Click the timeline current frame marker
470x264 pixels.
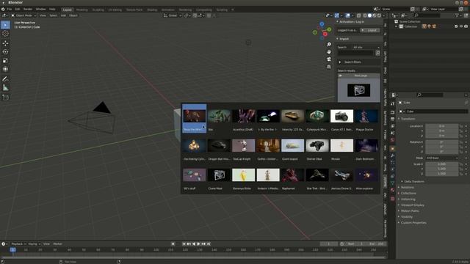(x=12, y=249)
